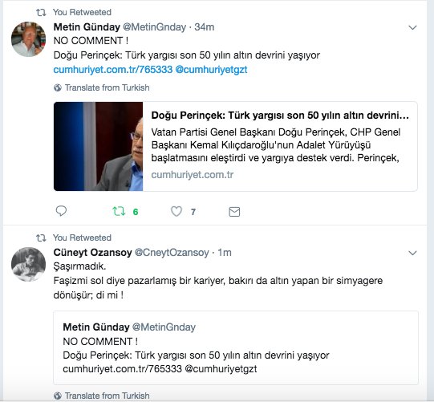Click the Doğu Perinçek article preview image
The width and height of the screenshot is (434, 402).
[x=98, y=147]
